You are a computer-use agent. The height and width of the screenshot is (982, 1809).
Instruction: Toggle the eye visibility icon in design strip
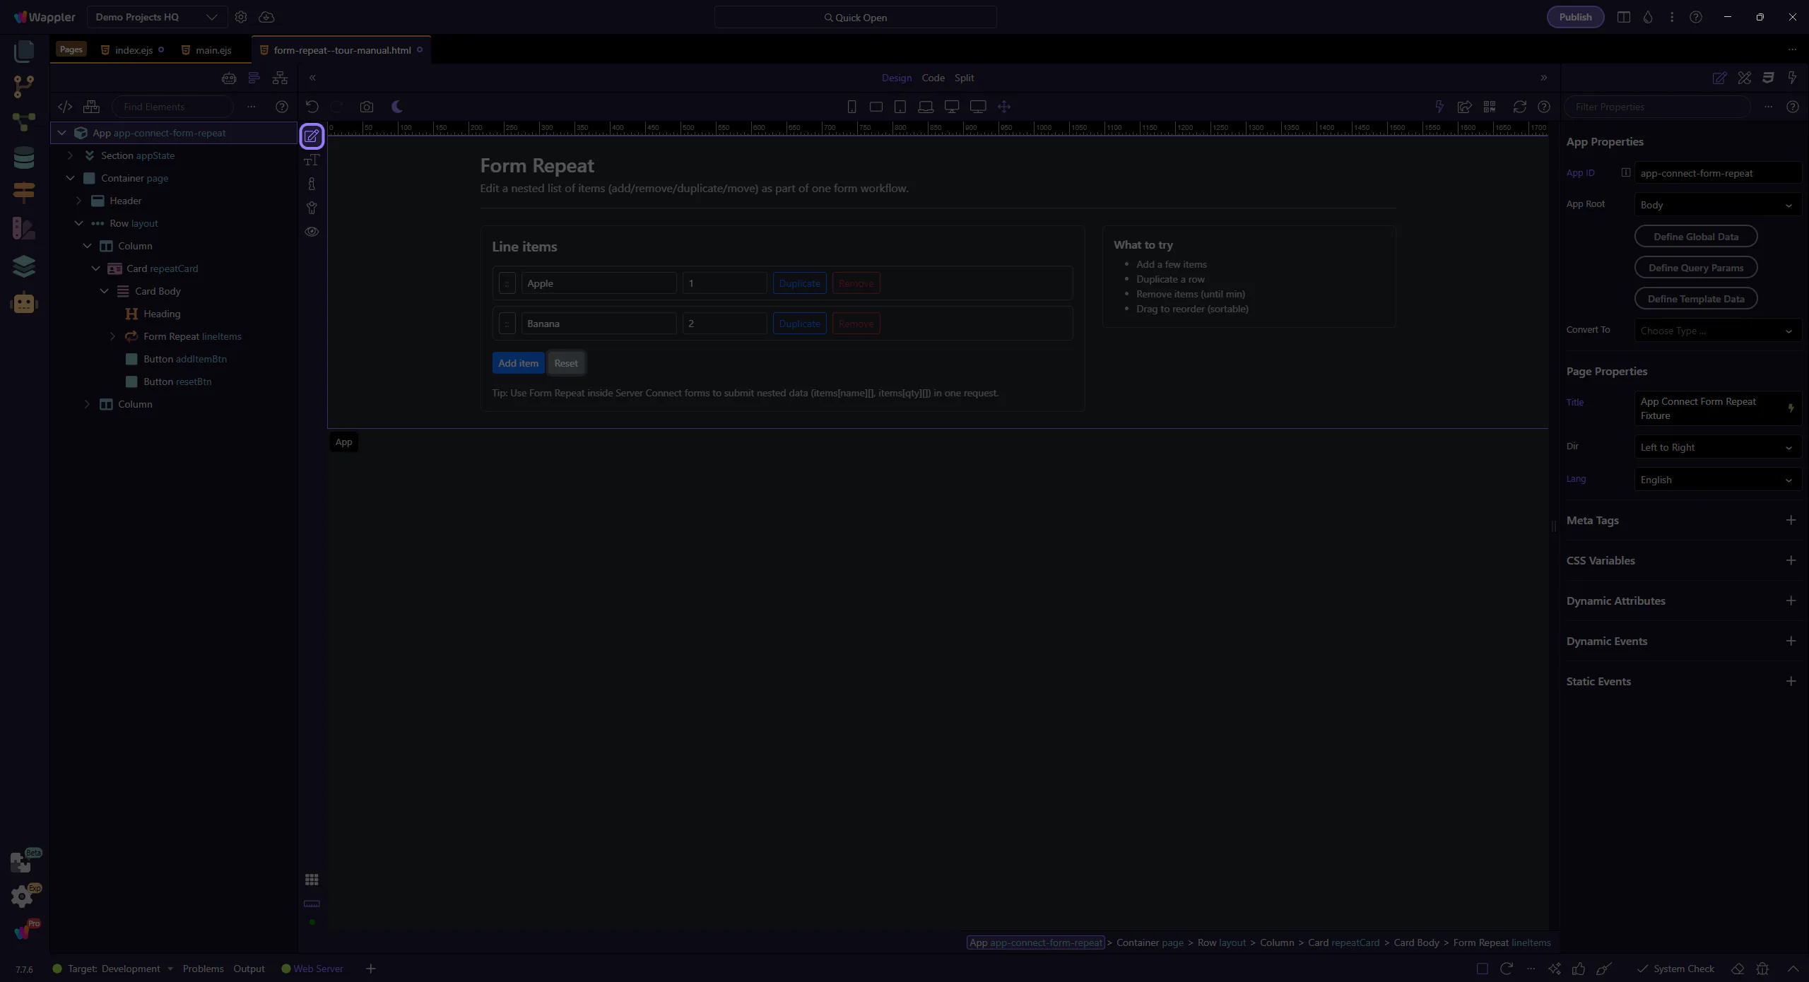312,232
